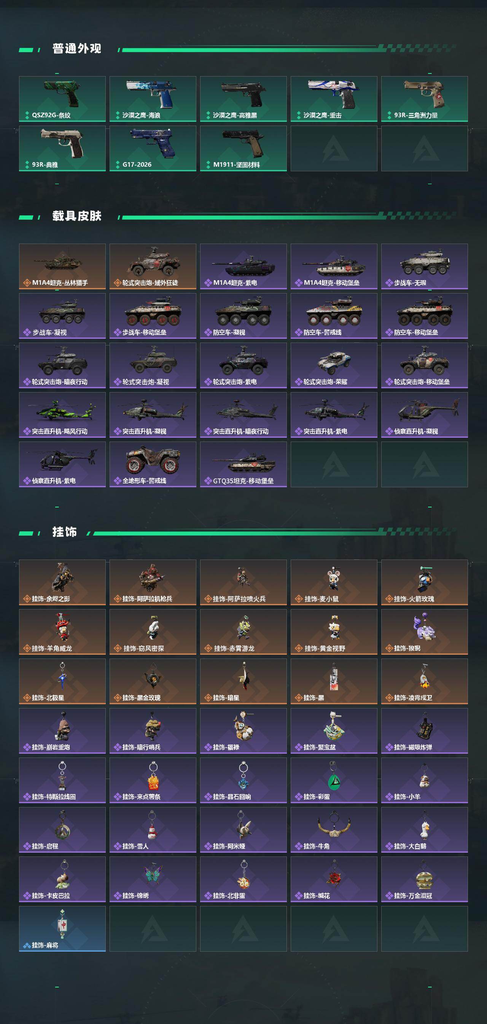This screenshot has height=1024, width=487.
Task: Click the 挂饰-麻将 mahjong charm
Action: [62, 928]
